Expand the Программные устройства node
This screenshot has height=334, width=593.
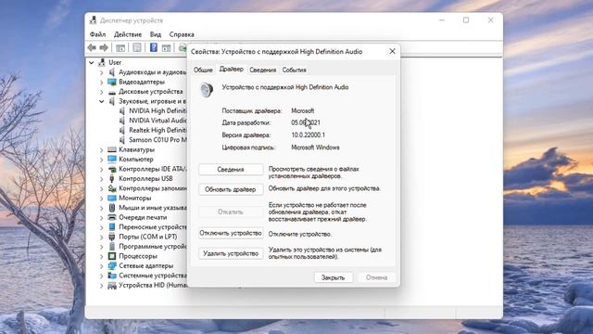point(101,247)
